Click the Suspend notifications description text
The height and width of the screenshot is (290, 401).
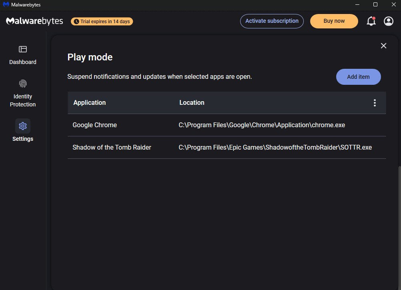tap(160, 77)
